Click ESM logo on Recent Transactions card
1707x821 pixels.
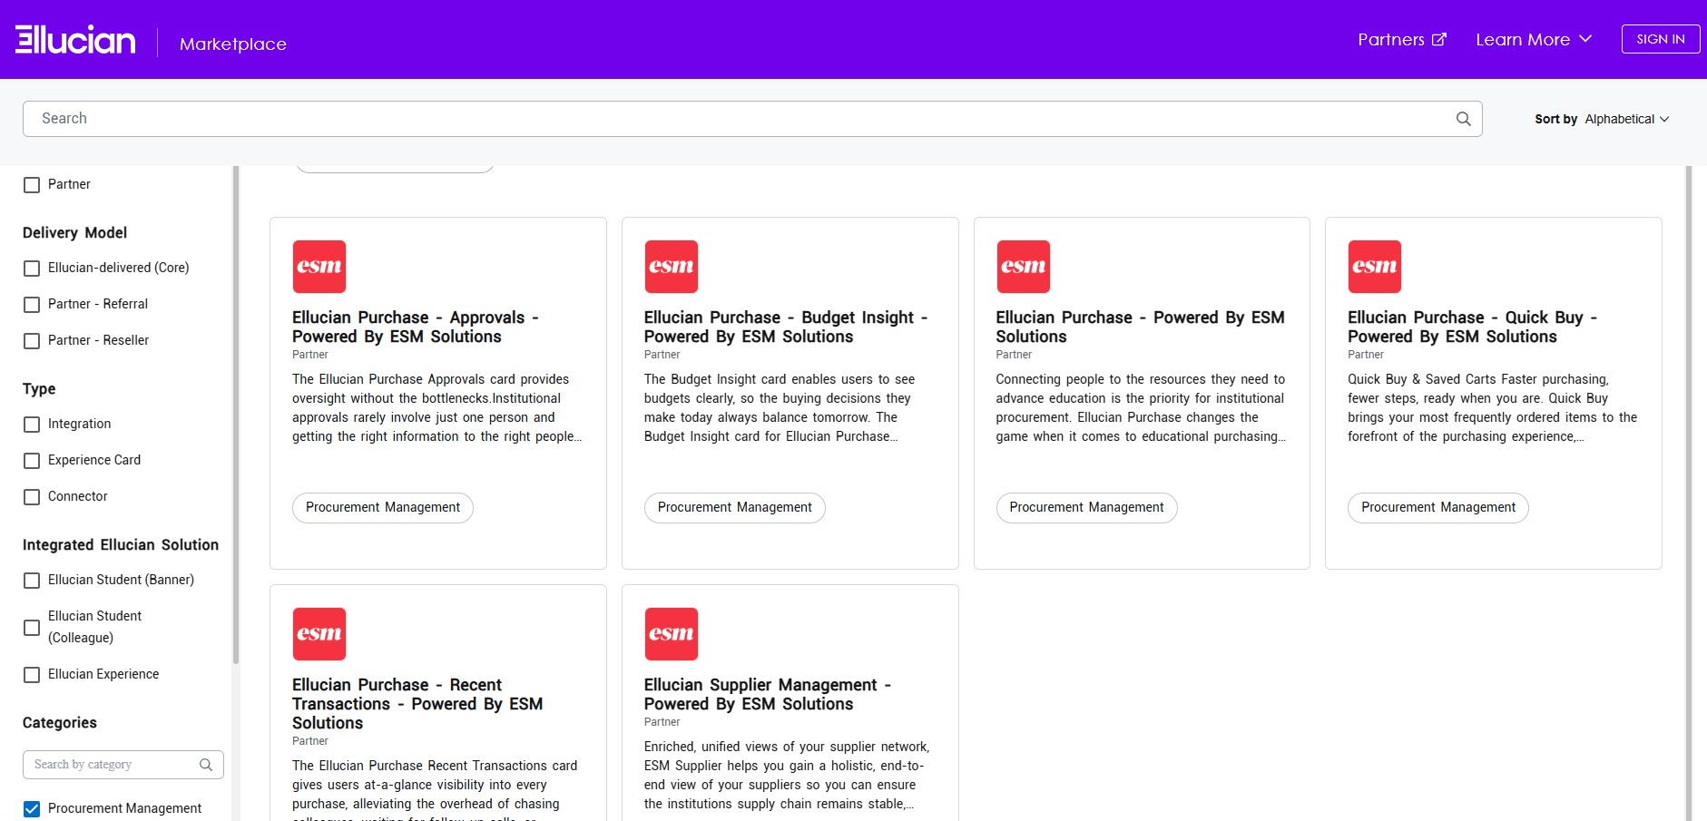pos(319,634)
